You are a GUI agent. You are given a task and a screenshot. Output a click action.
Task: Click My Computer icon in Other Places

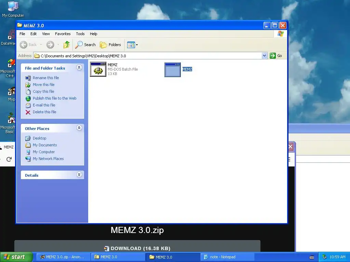click(x=28, y=152)
